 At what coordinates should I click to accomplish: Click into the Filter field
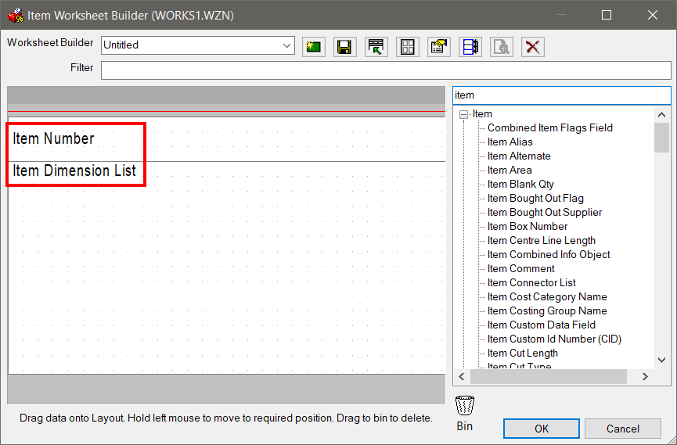pyautogui.click(x=386, y=70)
